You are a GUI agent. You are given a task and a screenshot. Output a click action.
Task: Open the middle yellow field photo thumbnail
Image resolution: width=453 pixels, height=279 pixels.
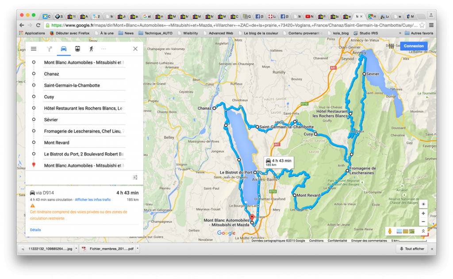(x=405, y=231)
